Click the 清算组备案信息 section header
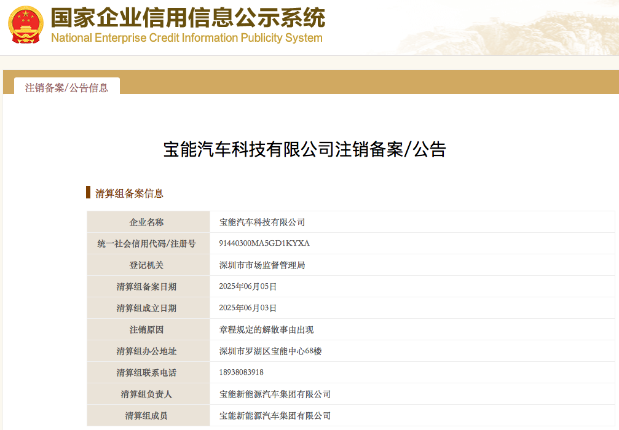619x430 pixels. tap(129, 193)
